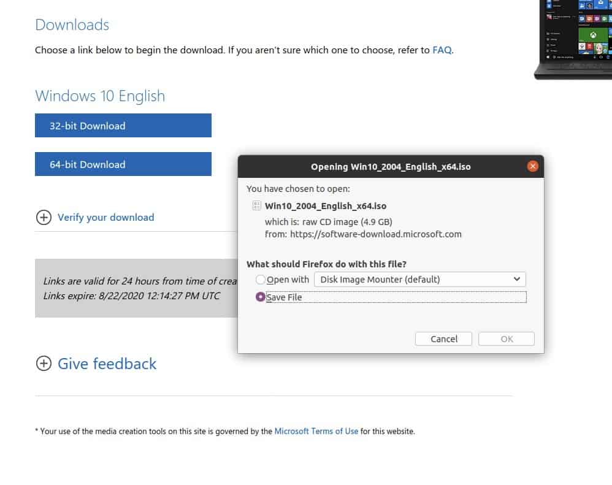Viewport: 612px width, 485px height.
Task: Close the Opening Win10 ISO dialog
Action: tap(532, 166)
